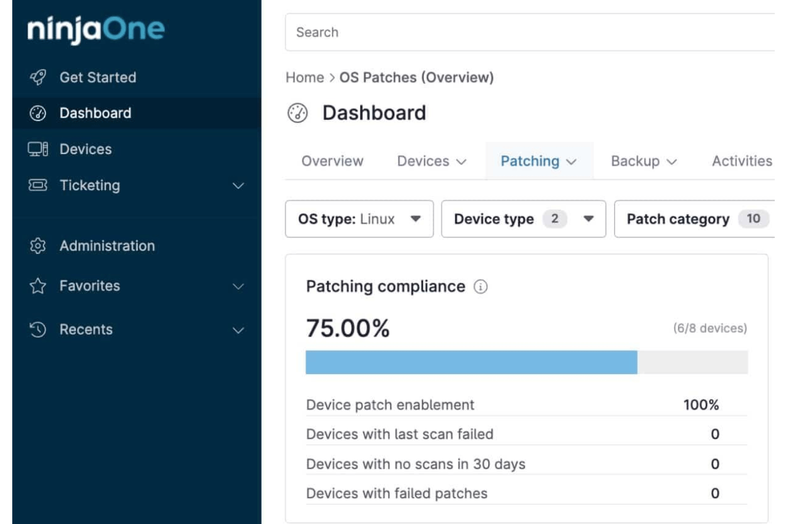Screen dimensions: 787x524
Task: Expand the Favorites chevron
Action: [x=238, y=287]
